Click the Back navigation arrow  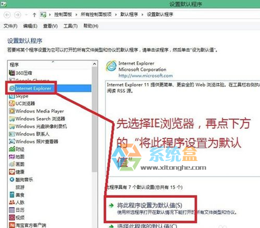point(7,15)
